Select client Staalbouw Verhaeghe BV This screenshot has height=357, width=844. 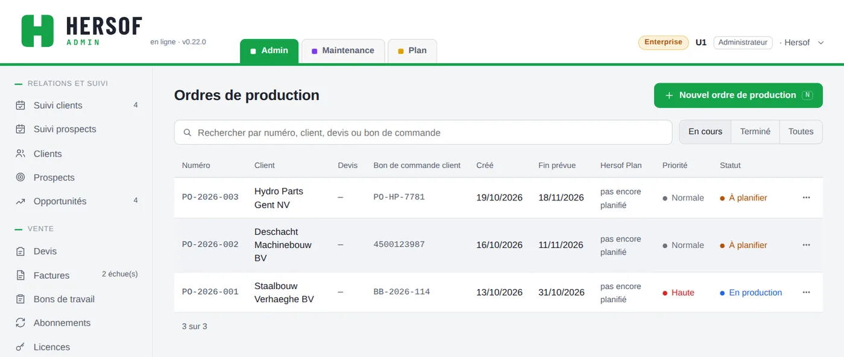[284, 293]
